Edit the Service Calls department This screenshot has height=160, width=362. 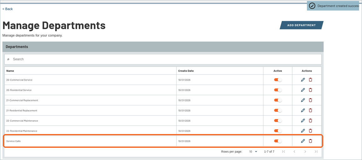[x=303, y=141]
